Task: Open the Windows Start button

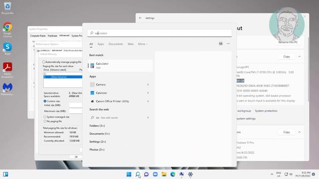Action: 129,174
